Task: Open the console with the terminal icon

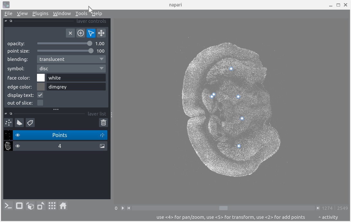Action: point(9,206)
